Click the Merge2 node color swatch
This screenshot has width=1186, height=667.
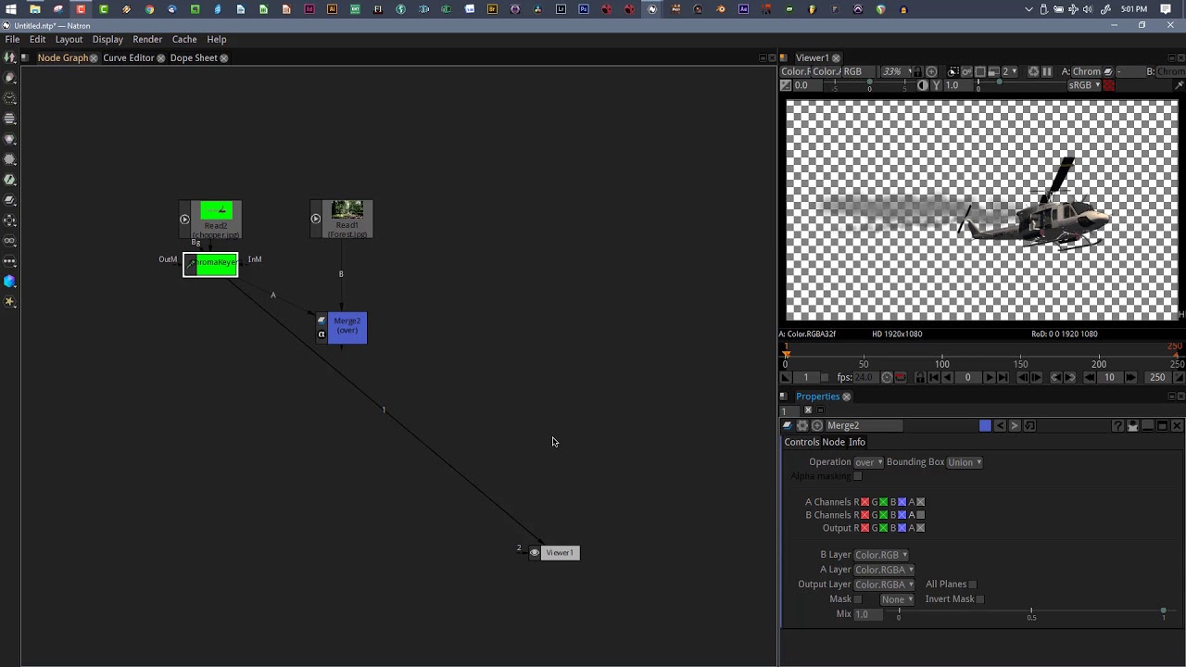tap(985, 425)
